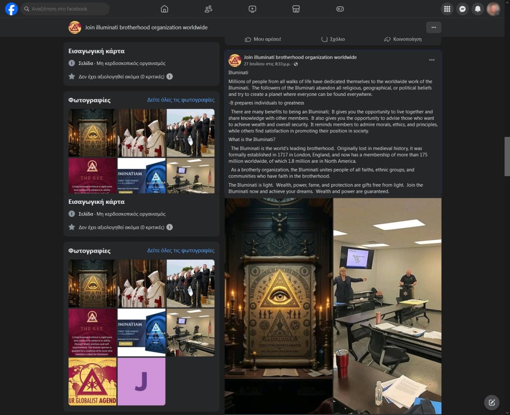Open top Δείτε όλες τις φωτογραφίες link
510x415 pixels.
(x=181, y=100)
